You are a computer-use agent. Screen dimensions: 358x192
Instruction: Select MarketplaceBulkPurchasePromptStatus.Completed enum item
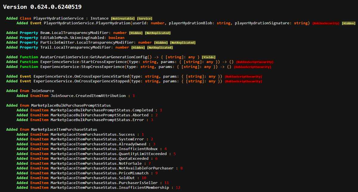click(102, 110)
